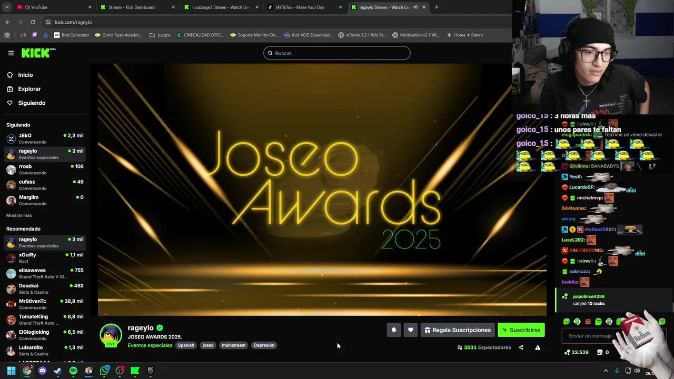Switch to TikTok - Make Your Day tab

[x=304, y=7]
